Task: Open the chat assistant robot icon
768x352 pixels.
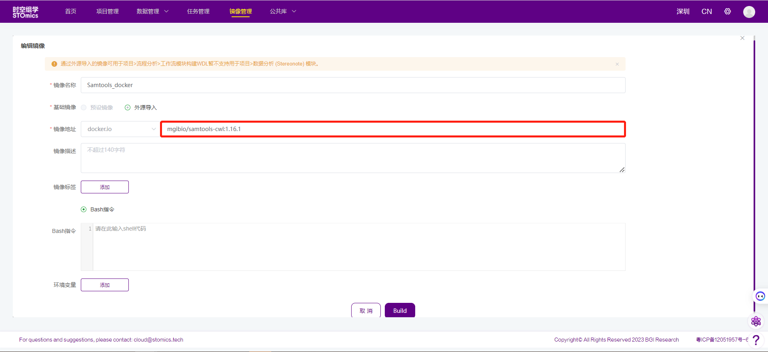Action: click(760, 296)
